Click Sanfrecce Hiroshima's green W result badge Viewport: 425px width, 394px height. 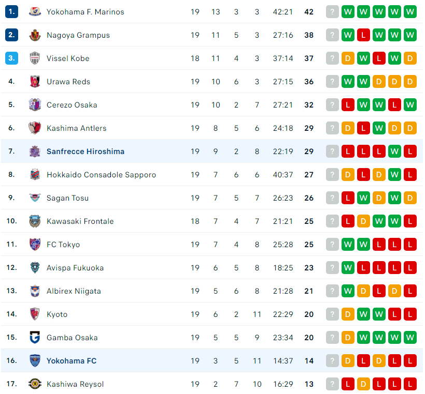(x=394, y=151)
